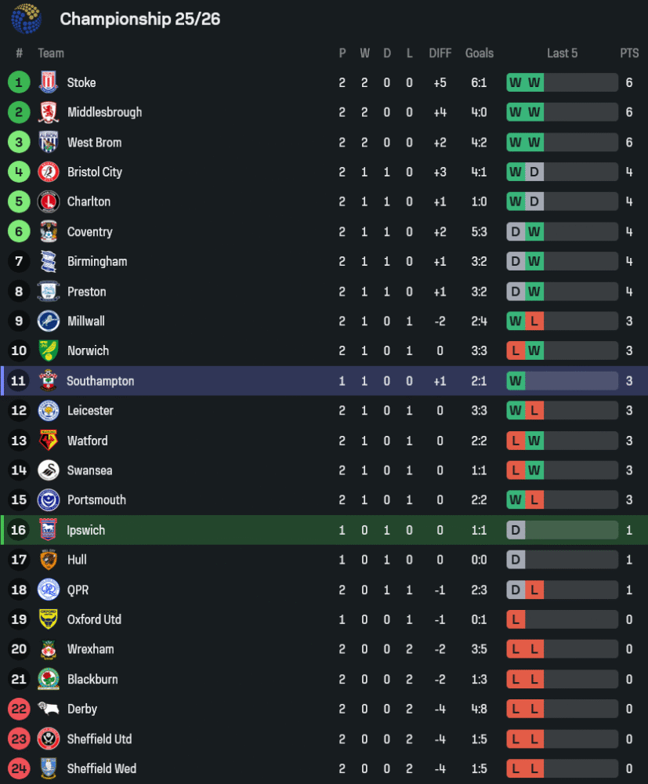Screen dimensions: 648x784
Task: Sort table by PTS column header
Action: click(629, 53)
